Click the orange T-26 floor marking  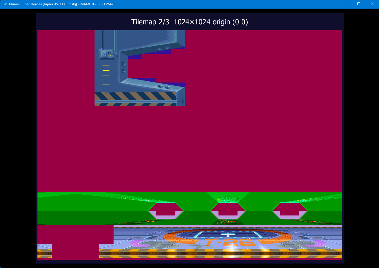pos(231,243)
